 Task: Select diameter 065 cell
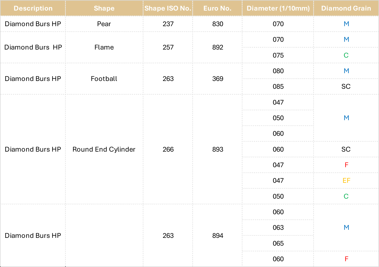[x=278, y=243]
